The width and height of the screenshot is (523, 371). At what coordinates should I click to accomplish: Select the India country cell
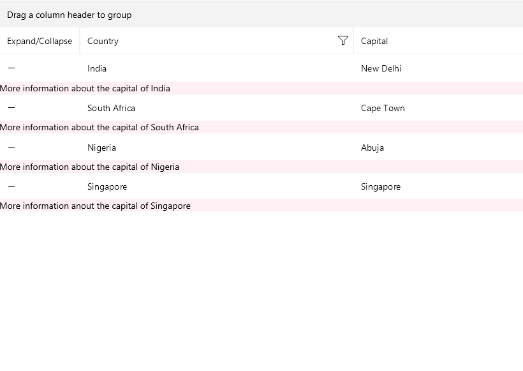[97, 68]
